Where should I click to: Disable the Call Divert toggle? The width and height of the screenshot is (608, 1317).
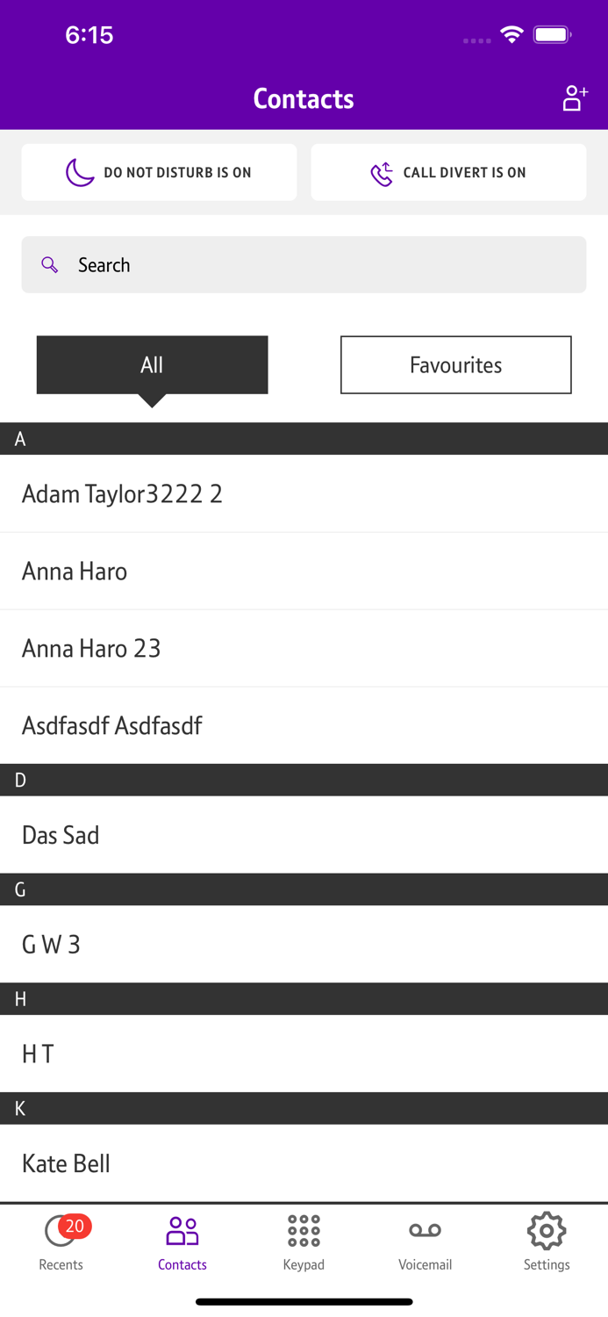448,172
